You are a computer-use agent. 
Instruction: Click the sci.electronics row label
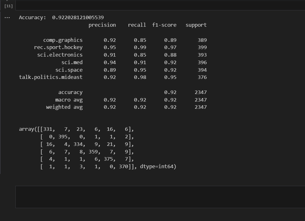point(60,55)
